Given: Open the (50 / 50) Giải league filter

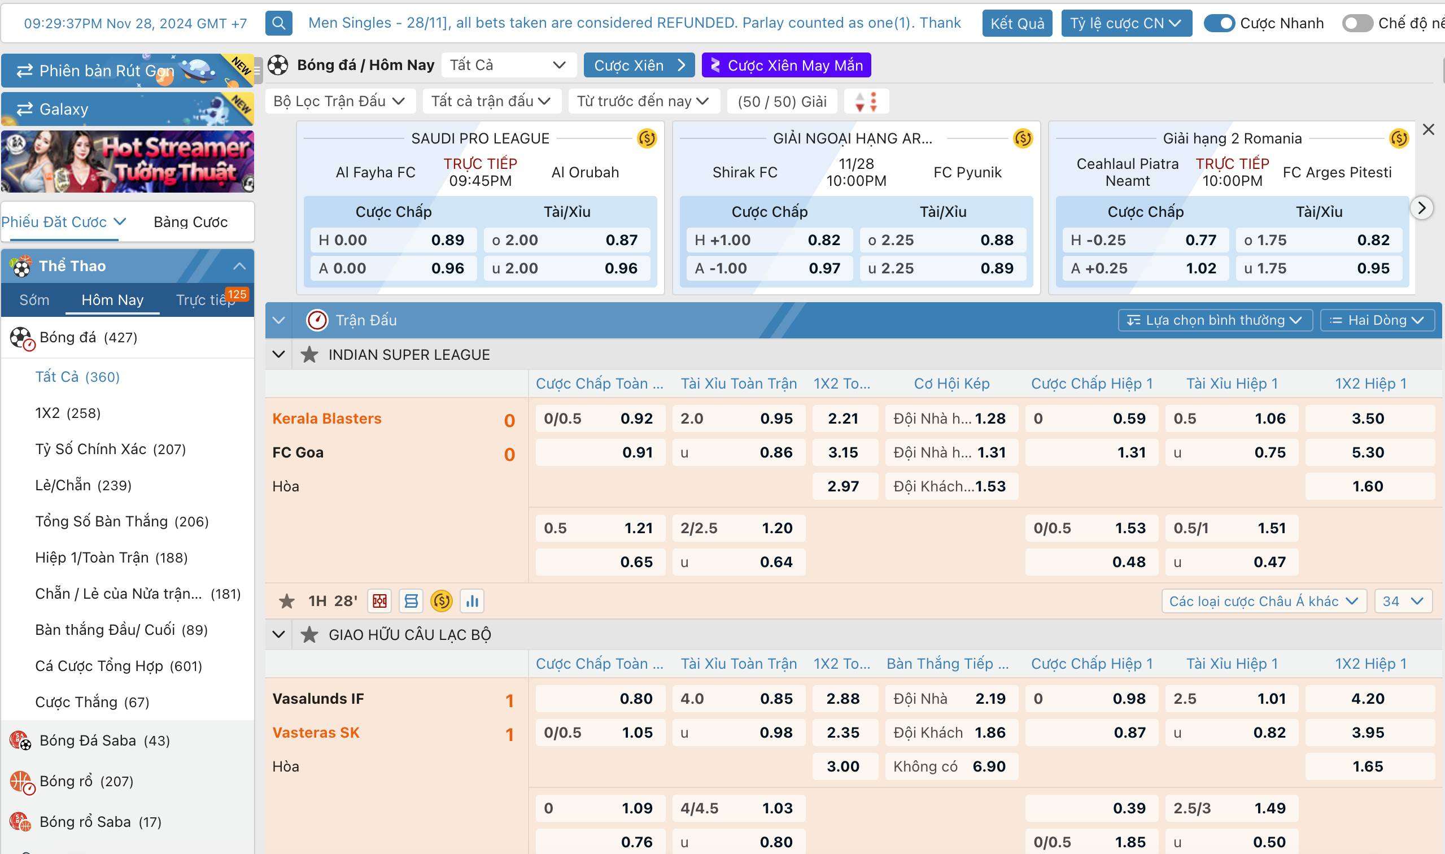Looking at the screenshot, I should [x=782, y=102].
